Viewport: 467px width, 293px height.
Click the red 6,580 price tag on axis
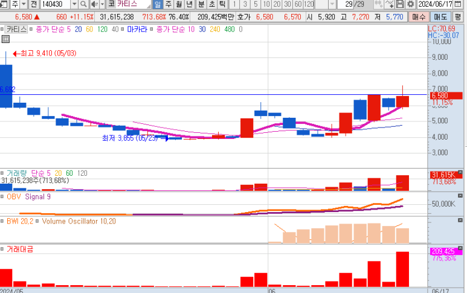(446, 95)
